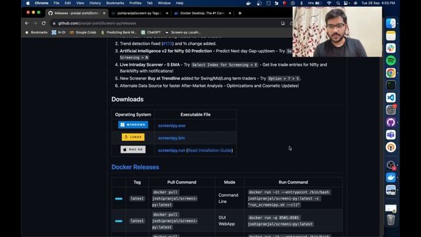Open the Help menu
Image resolution: width=421 pixels, height=237 pixels.
click(x=180, y=3)
